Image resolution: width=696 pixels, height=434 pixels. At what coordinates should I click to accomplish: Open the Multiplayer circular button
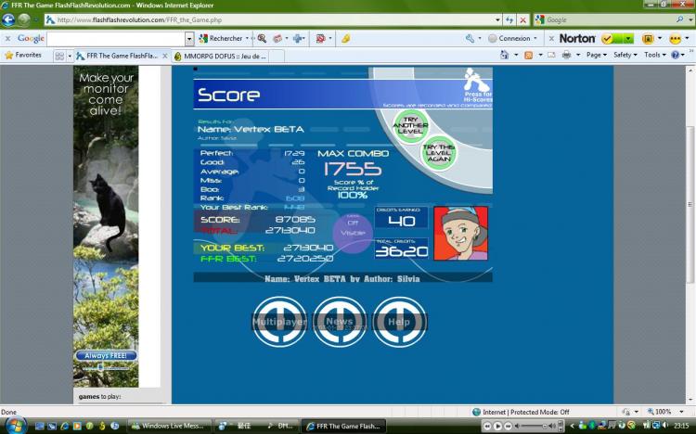tap(279, 322)
